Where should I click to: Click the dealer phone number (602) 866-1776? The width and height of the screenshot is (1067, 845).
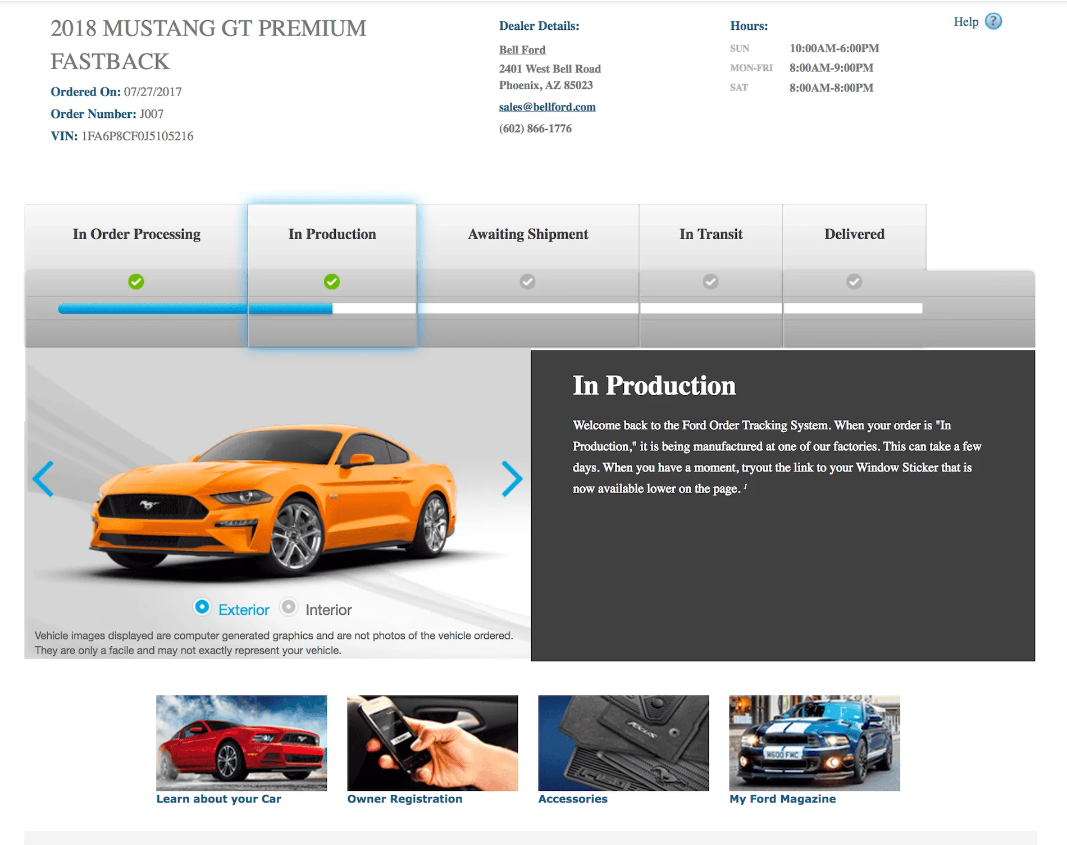coord(535,129)
